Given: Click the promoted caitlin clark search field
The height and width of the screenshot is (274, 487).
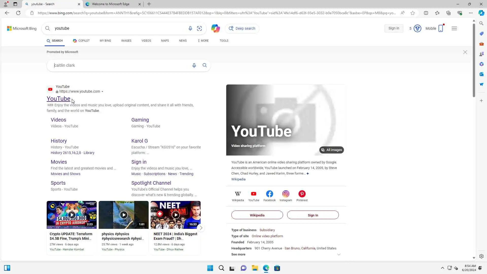Looking at the screenshot, I should (x=119, y=65).
